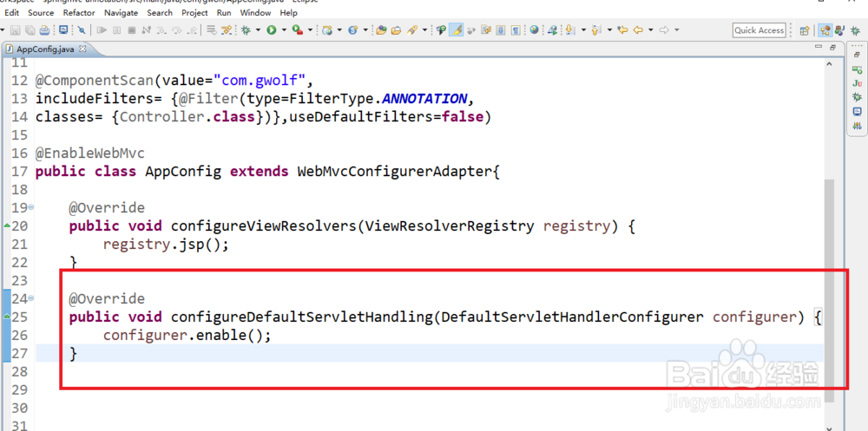The height and width of the screenshot is (431, 868).
Task: Click the Terminate debug icon
Action: [x=132, y=30]
